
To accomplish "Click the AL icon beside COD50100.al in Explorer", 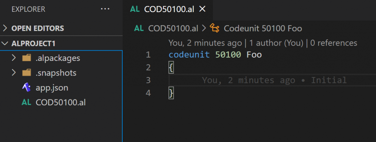I will pyautogui.click(x=26, y=102).
